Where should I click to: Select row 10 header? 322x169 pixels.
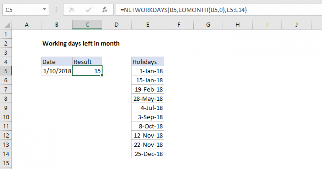(x=6, y=117)
